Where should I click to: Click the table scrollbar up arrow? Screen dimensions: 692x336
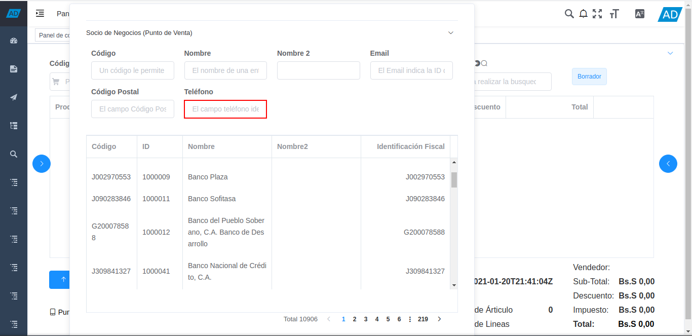click(454, 162)
